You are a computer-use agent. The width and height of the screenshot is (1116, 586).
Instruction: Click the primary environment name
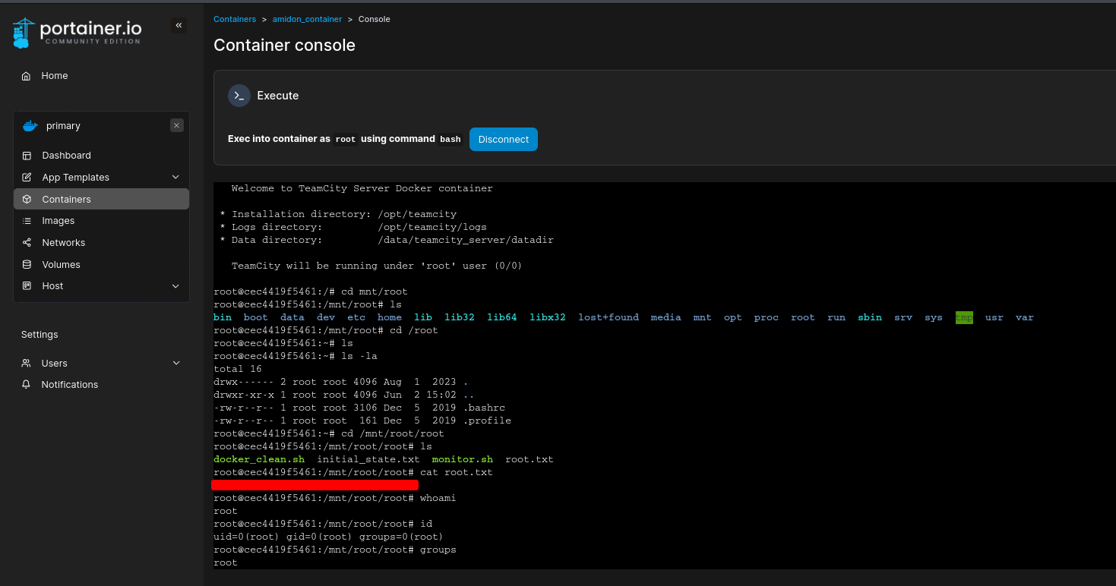point(63,126)
